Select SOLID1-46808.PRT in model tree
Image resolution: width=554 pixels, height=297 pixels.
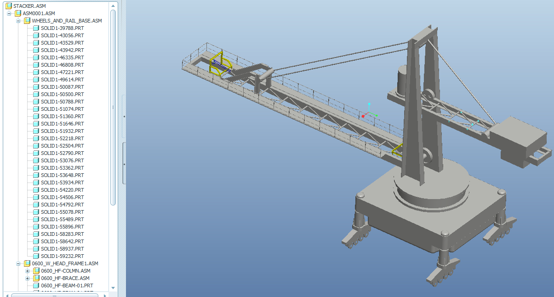click(63, 65)
